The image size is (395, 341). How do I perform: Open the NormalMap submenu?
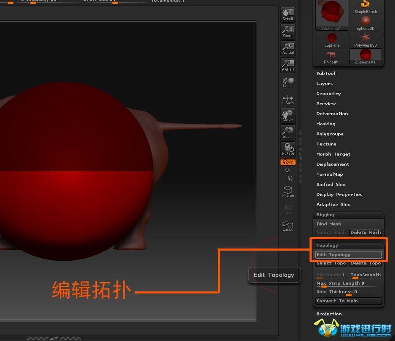tap(329, 174)
